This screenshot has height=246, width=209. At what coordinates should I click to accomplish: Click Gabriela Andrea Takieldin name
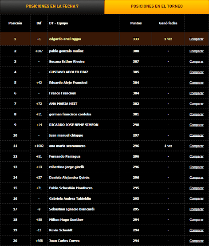coord(70,198)
